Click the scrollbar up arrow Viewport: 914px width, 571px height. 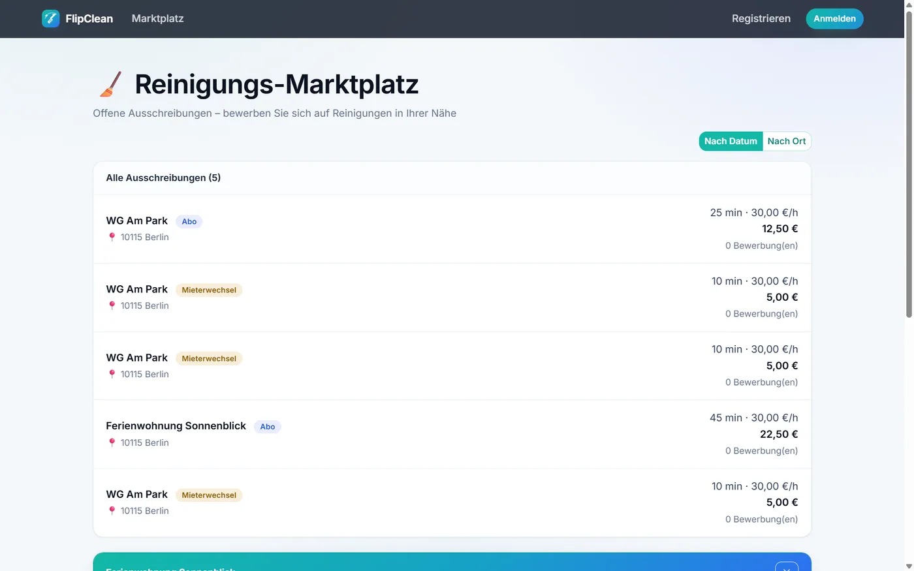[x=908, y=5]
